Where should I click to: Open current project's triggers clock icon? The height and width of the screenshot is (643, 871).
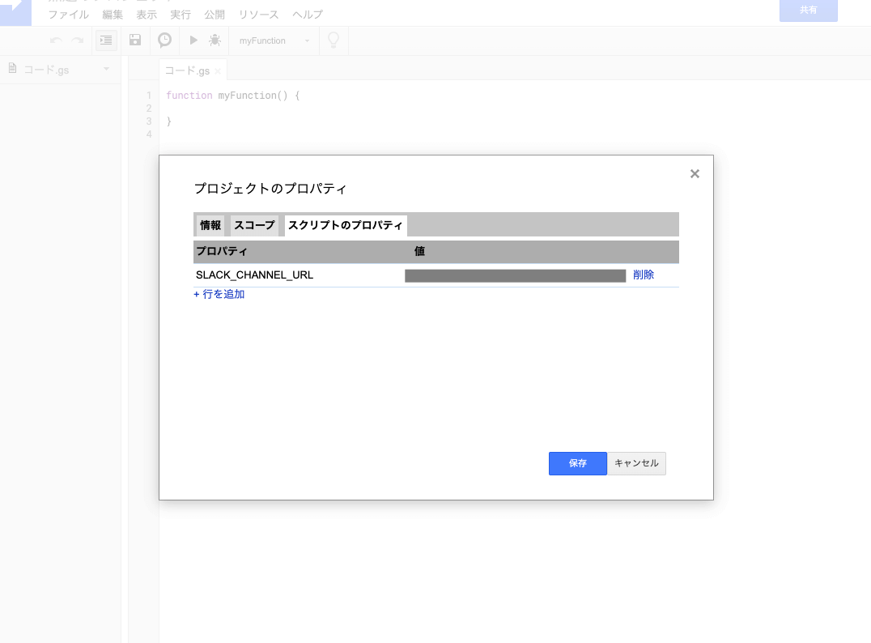(x=164, y=40)
